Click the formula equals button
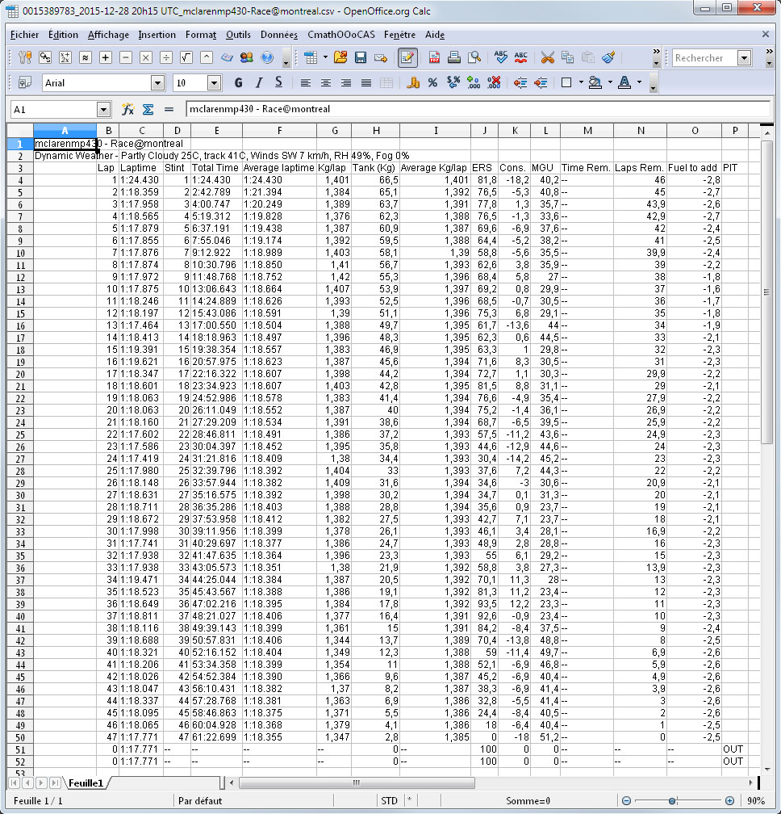 click(169, 109)
